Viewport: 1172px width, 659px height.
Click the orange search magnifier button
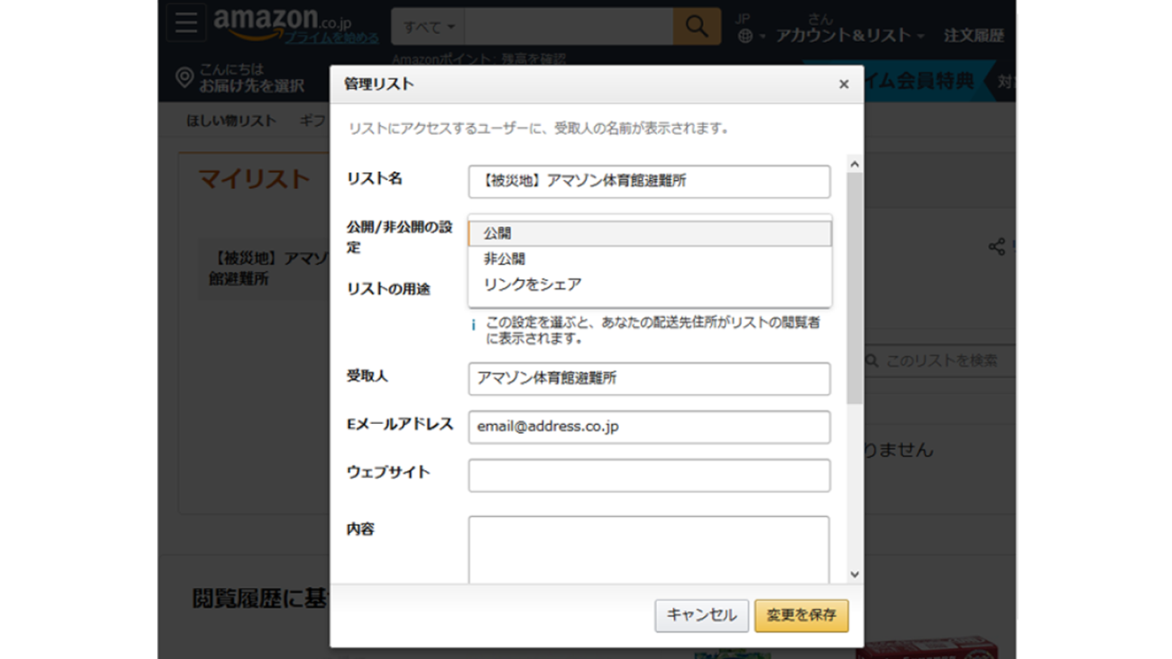pos(696,27)
